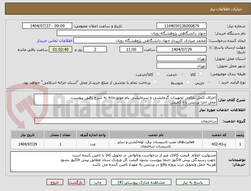The width and height of the screenshot is (251, 191).
Task: Click the deadline date field 1404/07/29
Action: pyautogui.click(x=182, y=49)
